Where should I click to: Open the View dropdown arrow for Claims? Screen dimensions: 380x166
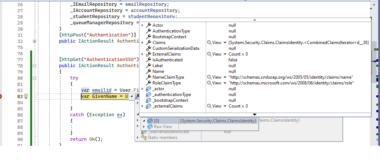(225, 43)
